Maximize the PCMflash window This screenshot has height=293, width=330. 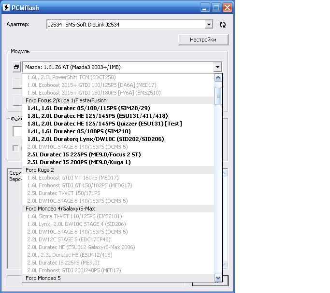coord(216,8)
